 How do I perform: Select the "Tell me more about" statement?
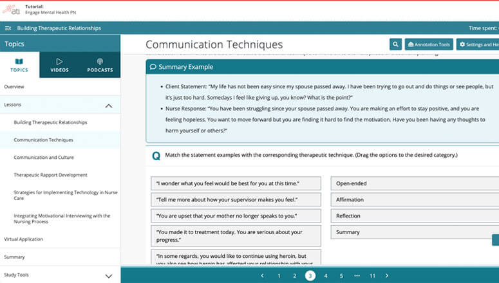(236, 199)
